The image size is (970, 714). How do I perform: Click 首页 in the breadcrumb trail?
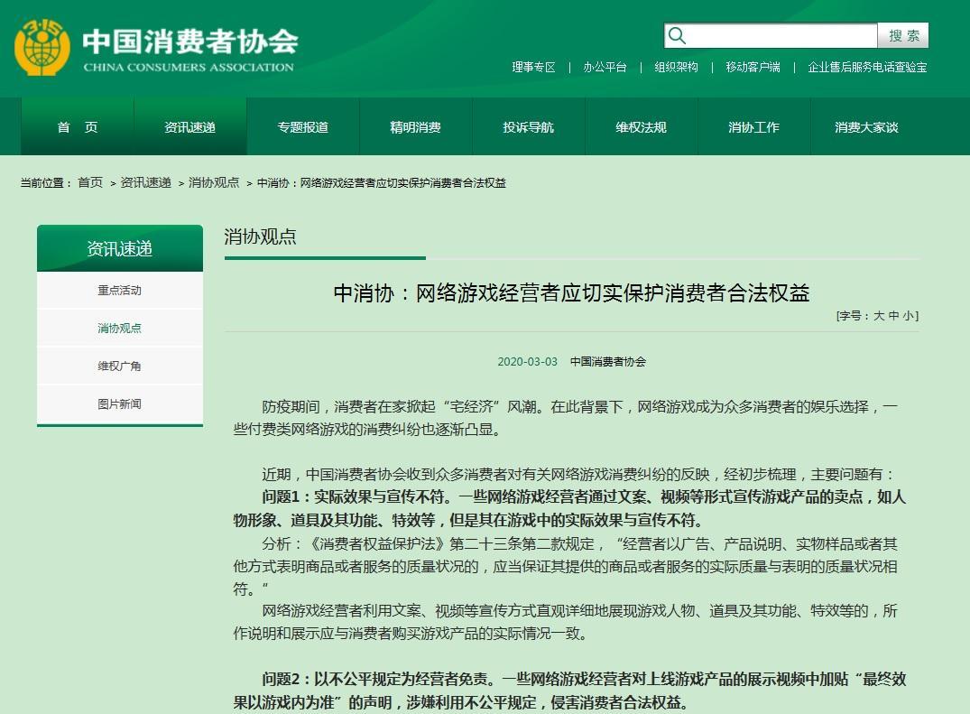(90, 182)
